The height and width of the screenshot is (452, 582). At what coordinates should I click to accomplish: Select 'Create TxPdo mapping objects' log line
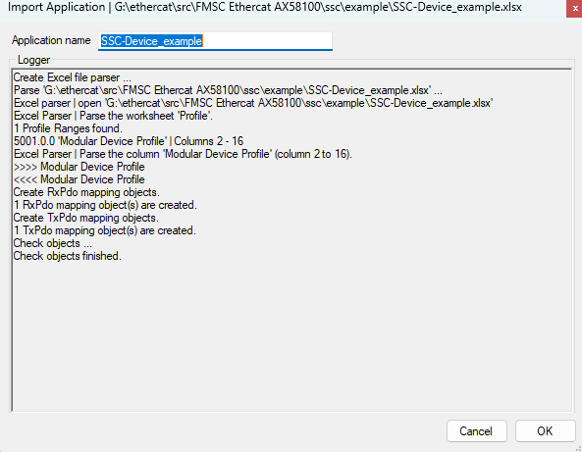click(x=86, y=218)
